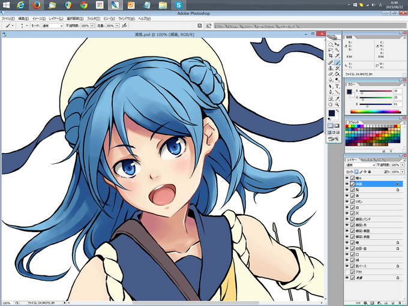Show the アタリ layer

347,272
